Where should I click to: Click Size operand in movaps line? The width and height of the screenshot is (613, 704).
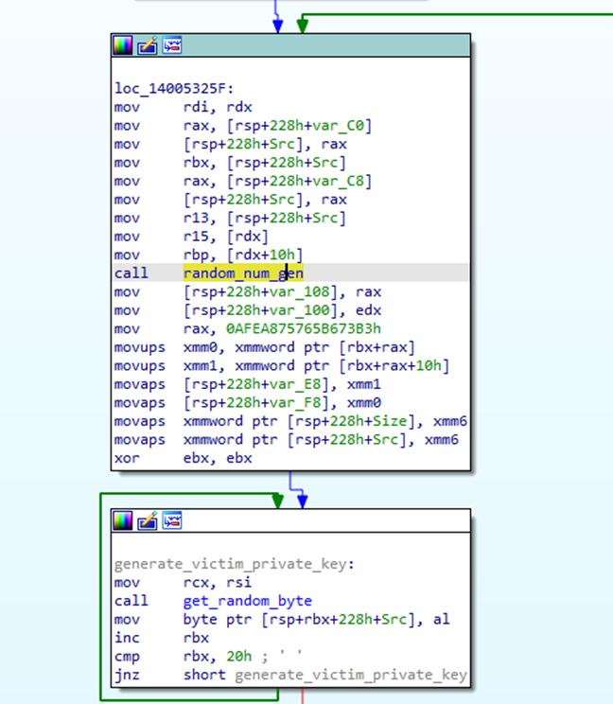coord(390,421)
